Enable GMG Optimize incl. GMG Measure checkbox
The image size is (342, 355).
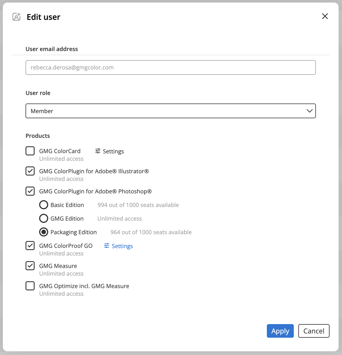pyautogui.click(x=30, y=286)
